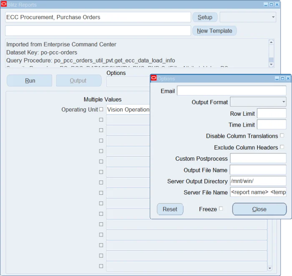This screenshot has width=292, height=276.
Task: Close the Options dialog with Close button
Action: [259, 209]
